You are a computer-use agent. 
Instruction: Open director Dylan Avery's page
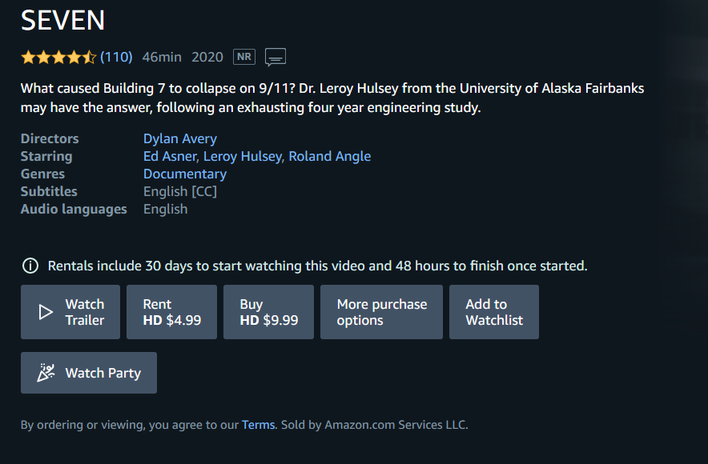click(x=179, y=139)
